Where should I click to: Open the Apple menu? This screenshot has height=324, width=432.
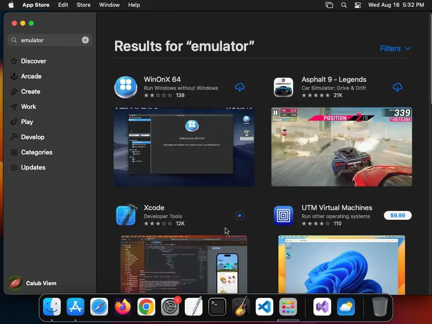point(11,5)
